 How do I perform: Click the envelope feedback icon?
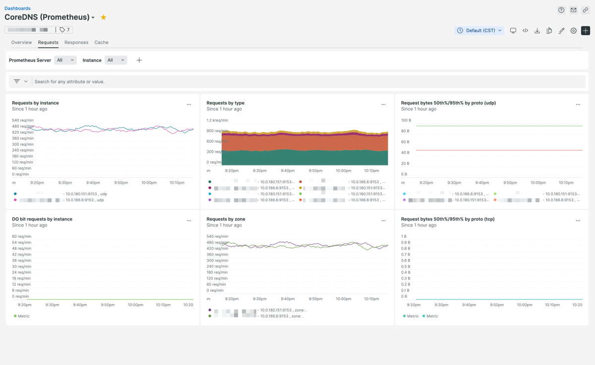coord(573,10)
